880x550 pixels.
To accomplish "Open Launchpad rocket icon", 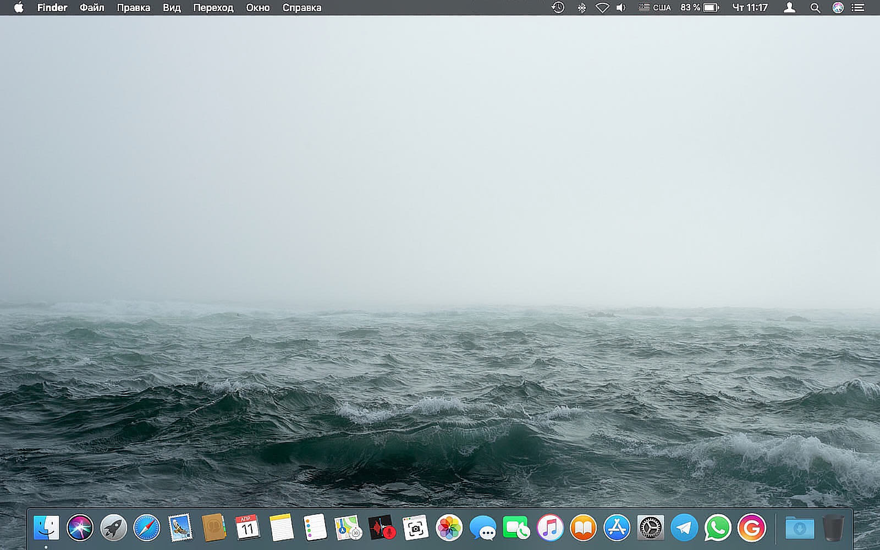I will pos(113,529).
